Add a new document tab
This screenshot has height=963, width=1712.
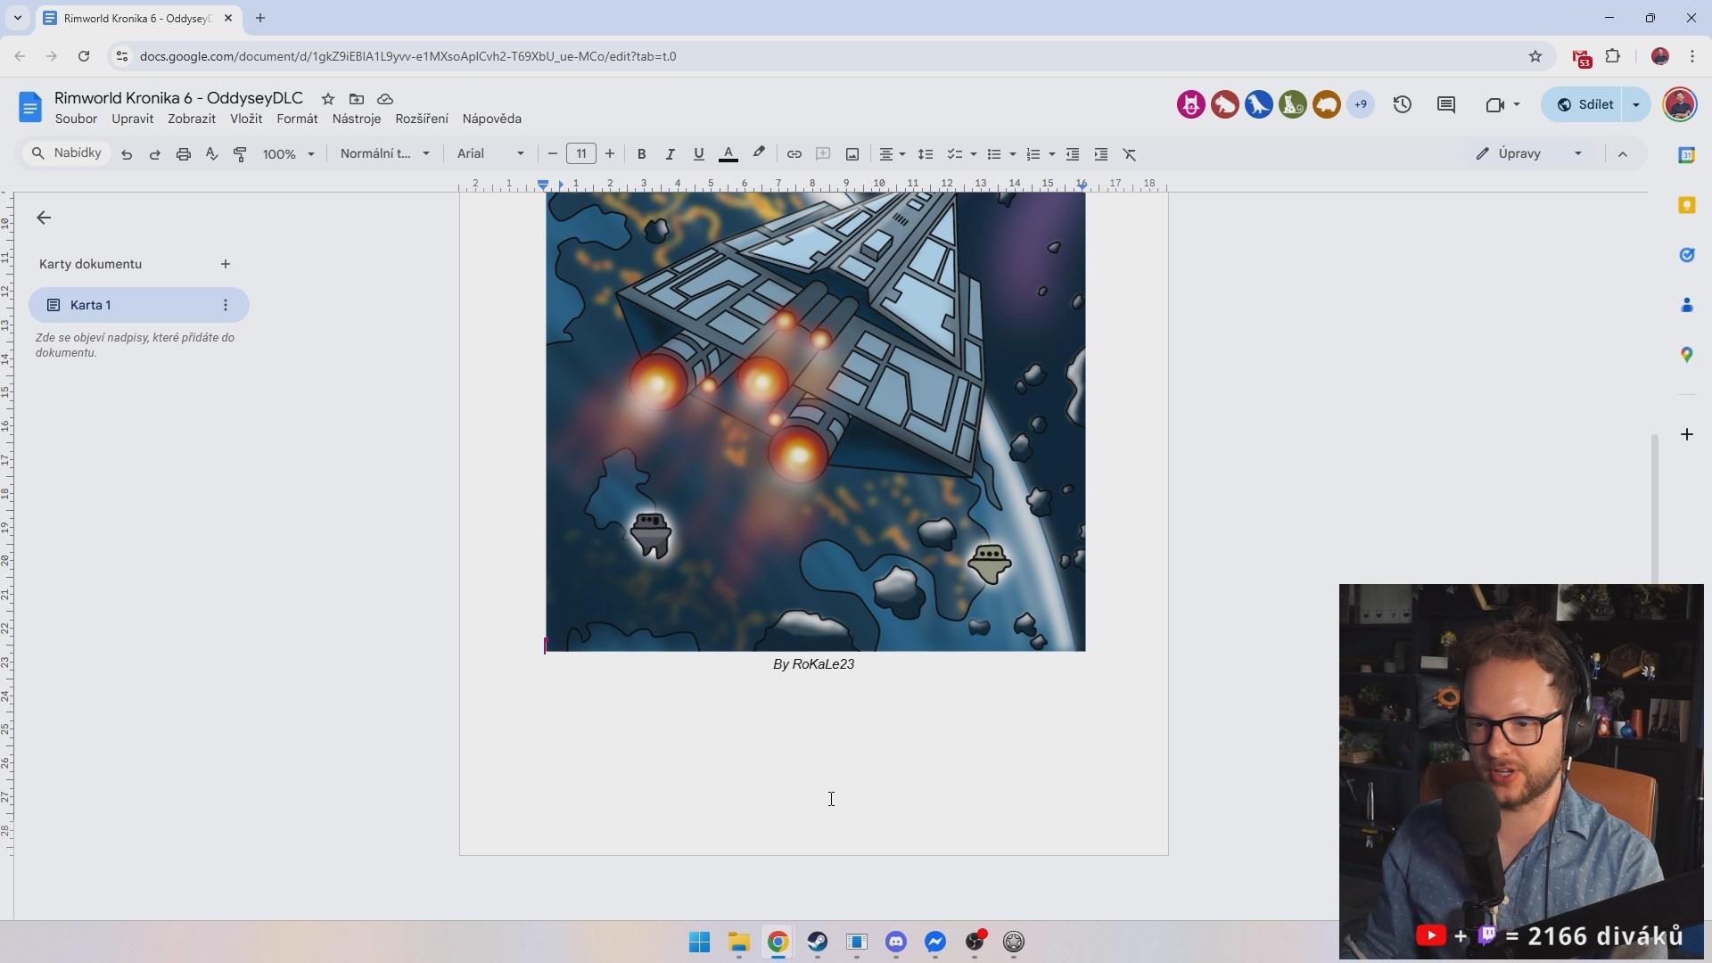pos(226,264)
